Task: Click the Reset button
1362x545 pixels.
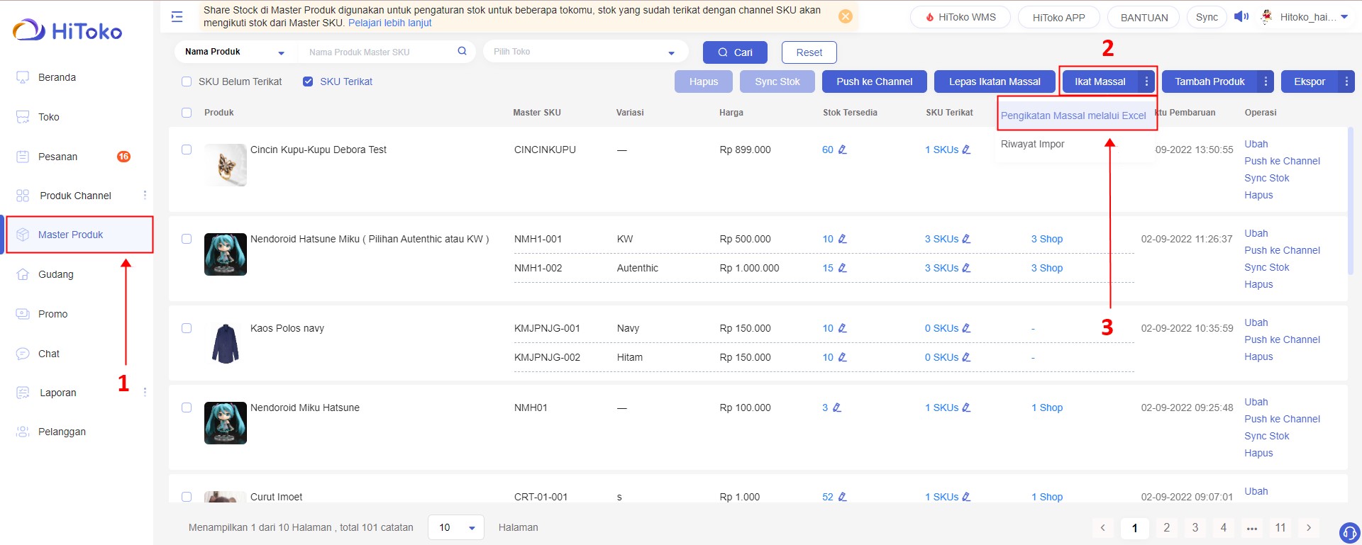Action: (x=809, y=52)
